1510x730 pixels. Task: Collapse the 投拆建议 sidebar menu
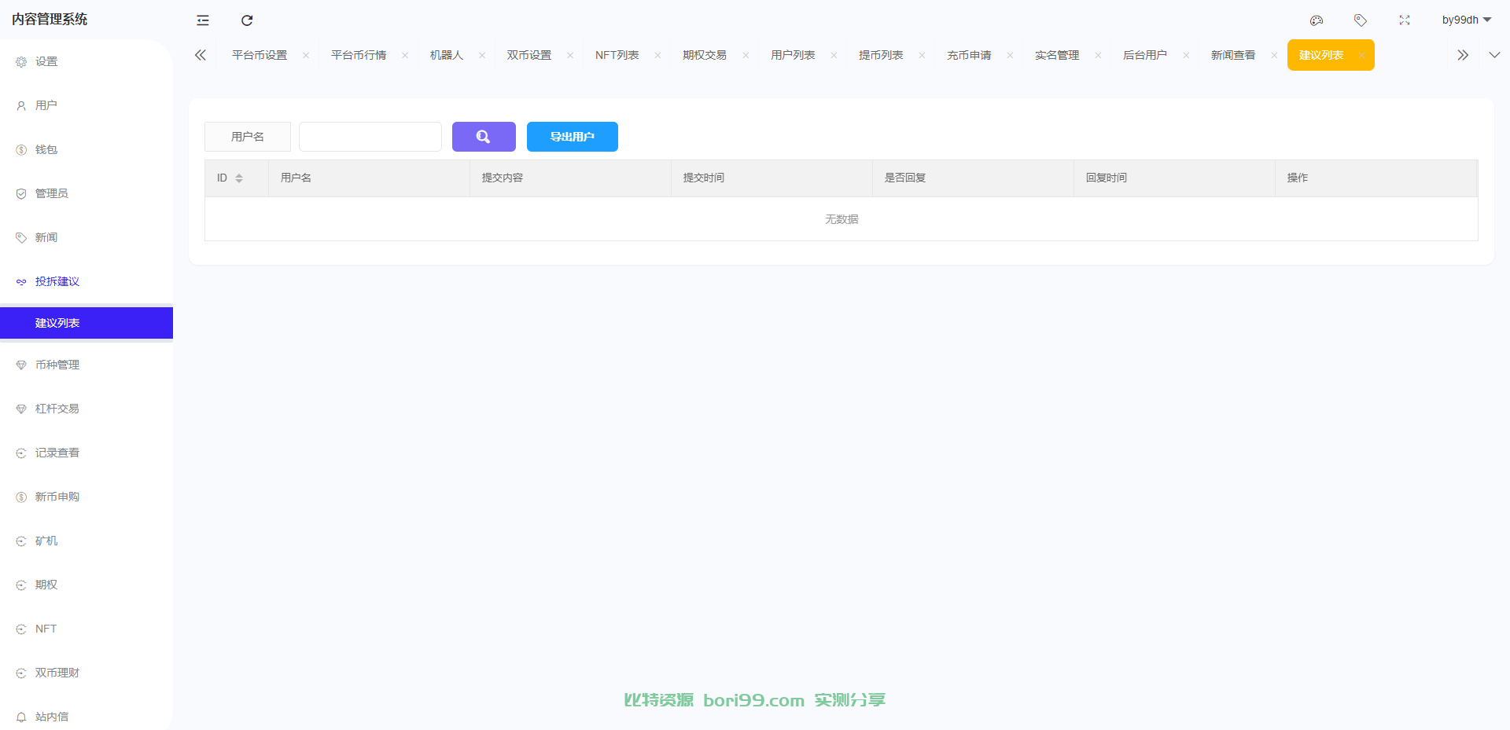point(87,281)
